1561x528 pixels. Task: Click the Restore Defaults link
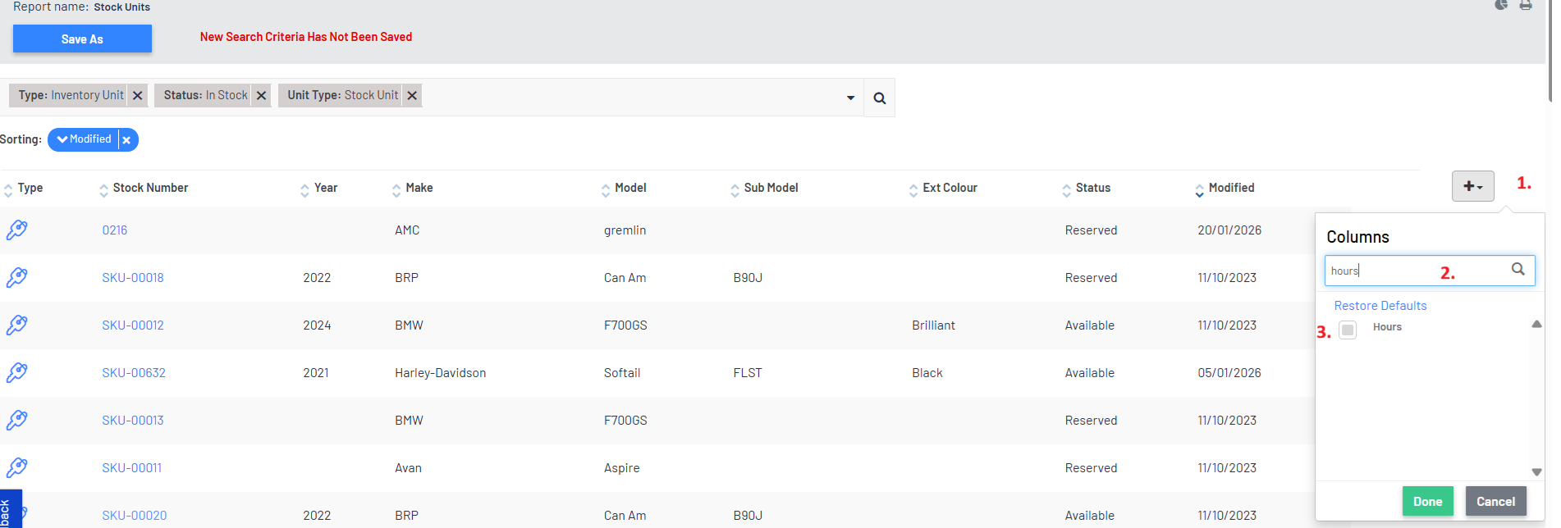point(1380,306)
